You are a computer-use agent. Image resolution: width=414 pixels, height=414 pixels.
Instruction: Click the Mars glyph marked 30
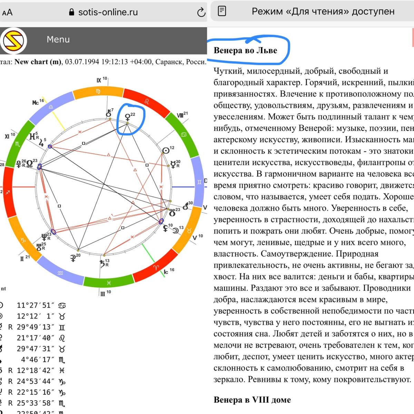186,207
